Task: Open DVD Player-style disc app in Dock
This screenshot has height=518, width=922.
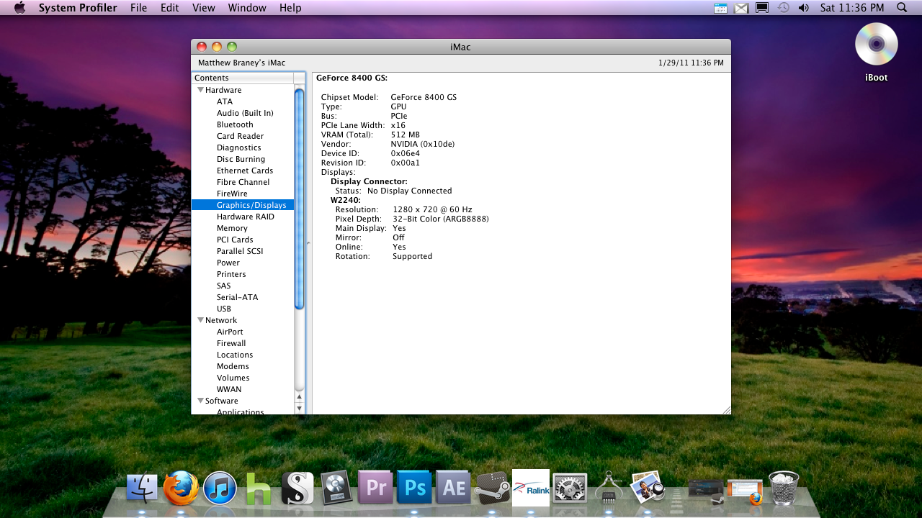Action: click(x=336, y=489)
